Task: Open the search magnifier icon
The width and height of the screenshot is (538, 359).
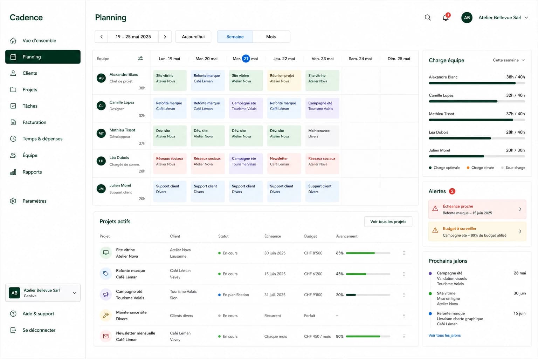Action: pyautogui.click(x=428, y=18)
